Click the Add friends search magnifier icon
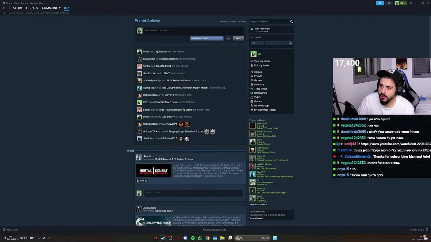The width and height of the screenshot is (431, 242). (x=290, y=43)
